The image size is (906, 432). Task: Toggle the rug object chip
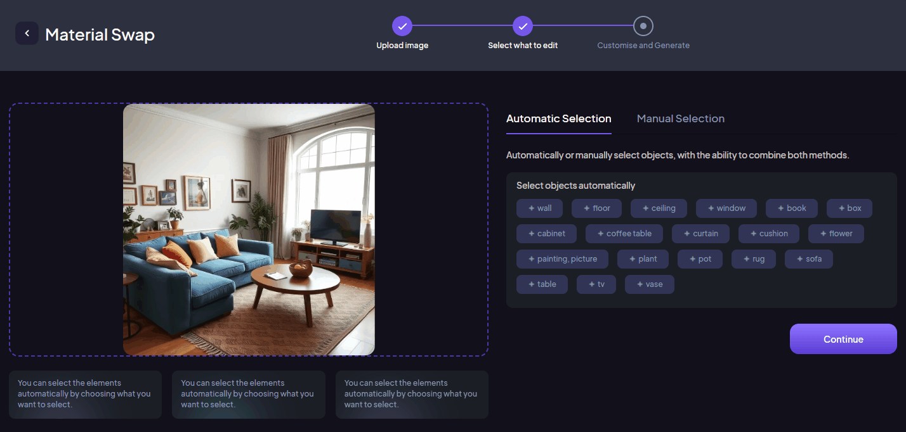[753, 259]
